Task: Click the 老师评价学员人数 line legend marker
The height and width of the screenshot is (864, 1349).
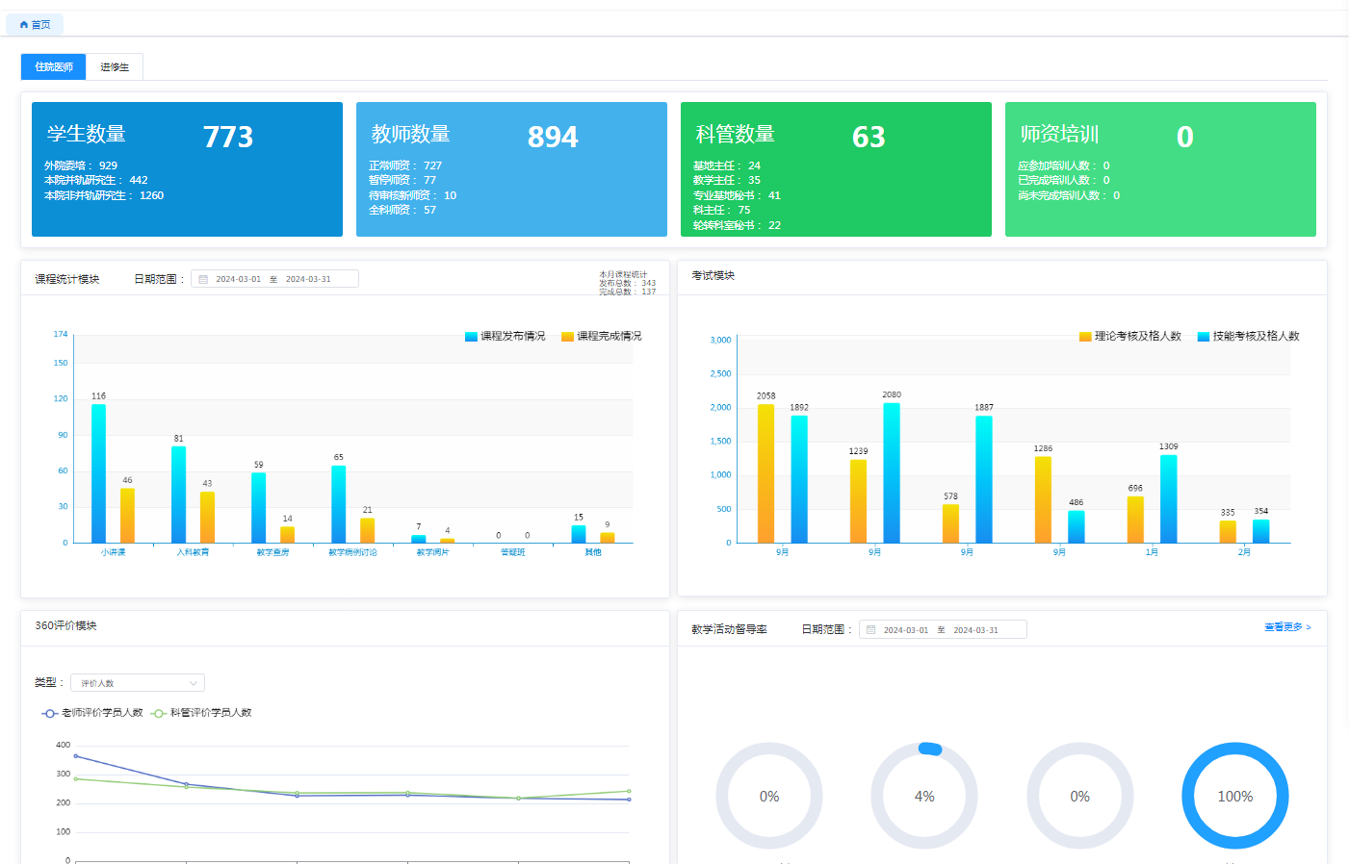Action: point(49,713)
